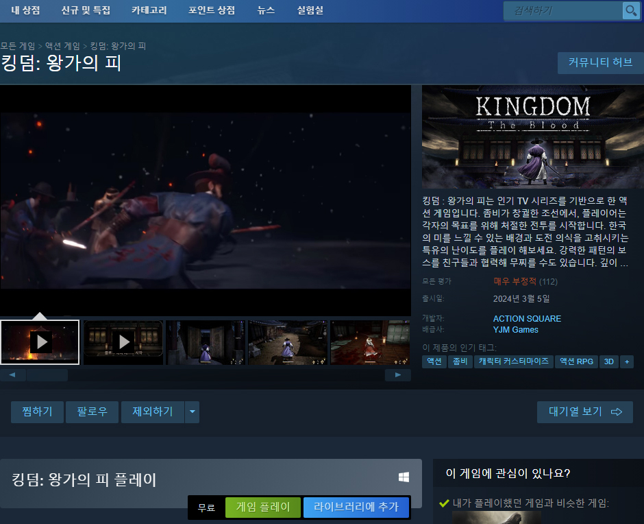This screenshot has height=524, width=644.
Task: Open the 킹덤: 왕가의 피 breadcrumb link
Action: coord(118,46)
